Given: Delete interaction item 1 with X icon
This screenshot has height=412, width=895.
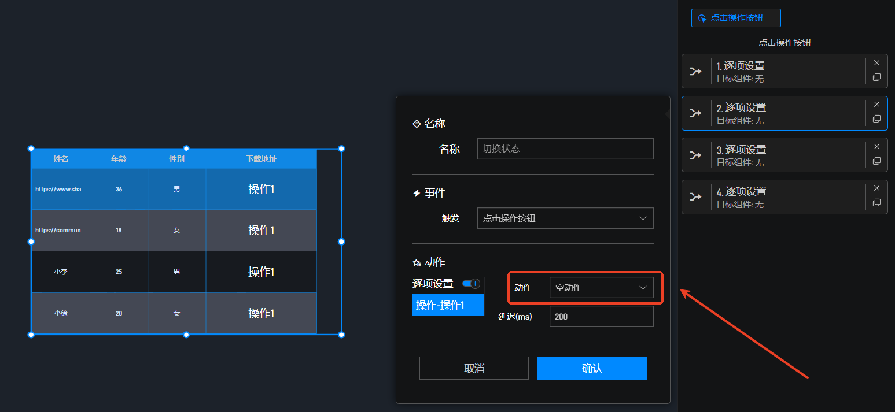Looking at the screenshot, I should click(x=876, y=63).
